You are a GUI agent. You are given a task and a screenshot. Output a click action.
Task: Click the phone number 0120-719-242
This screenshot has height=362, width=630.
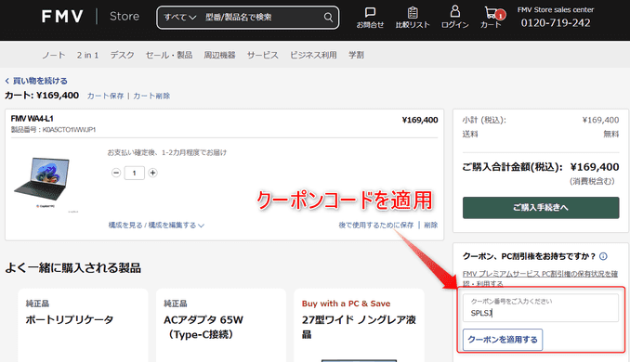pos(556,23)
